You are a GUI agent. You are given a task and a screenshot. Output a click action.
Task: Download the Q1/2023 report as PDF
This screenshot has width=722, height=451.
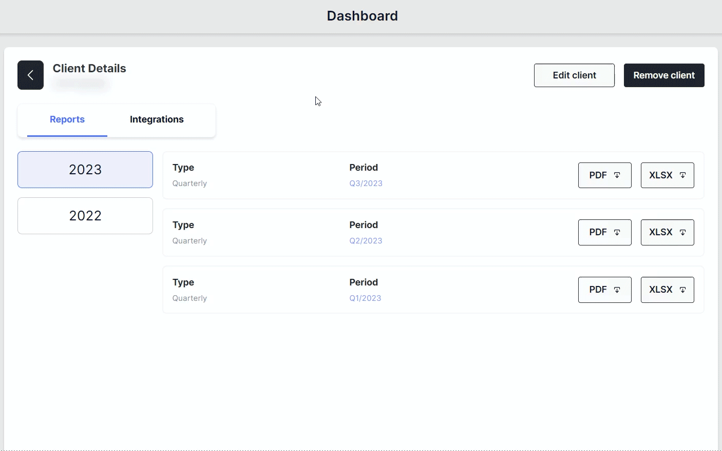tap(605, 290)
